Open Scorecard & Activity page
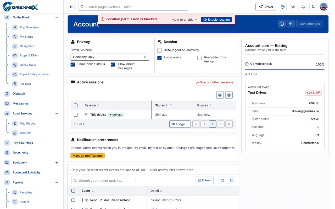Viewport: 335px width, 209px height. [26, 172]
